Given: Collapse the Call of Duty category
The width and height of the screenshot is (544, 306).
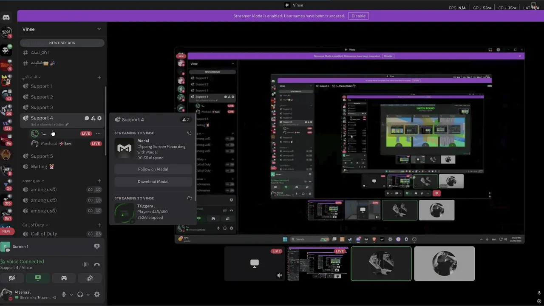Looking at the screenshot, I should point(35,225).
